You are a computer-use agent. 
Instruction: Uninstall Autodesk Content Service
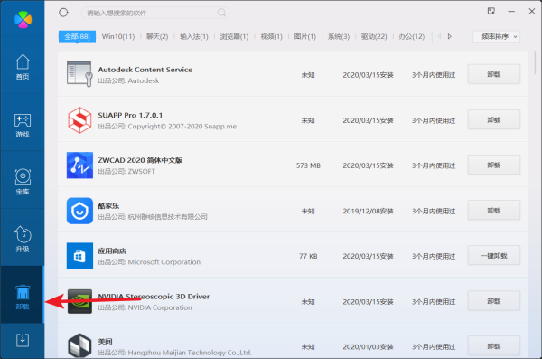tap(493, 74)
